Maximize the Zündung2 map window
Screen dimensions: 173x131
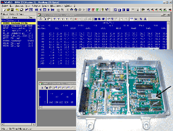pyautogui.click(x=165, y=15)
